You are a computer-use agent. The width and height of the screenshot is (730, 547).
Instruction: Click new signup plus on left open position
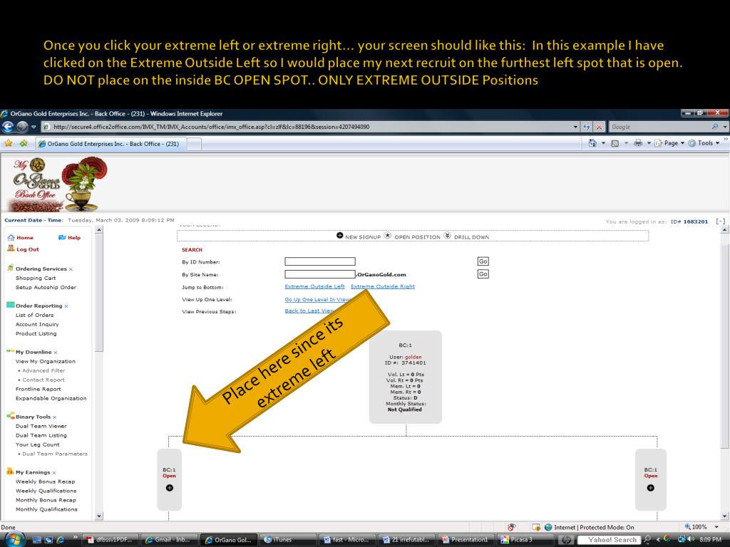click(170, 488)
